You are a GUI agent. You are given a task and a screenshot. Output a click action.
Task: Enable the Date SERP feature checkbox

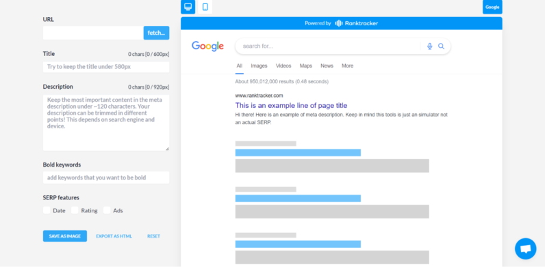tap(47, 210)
